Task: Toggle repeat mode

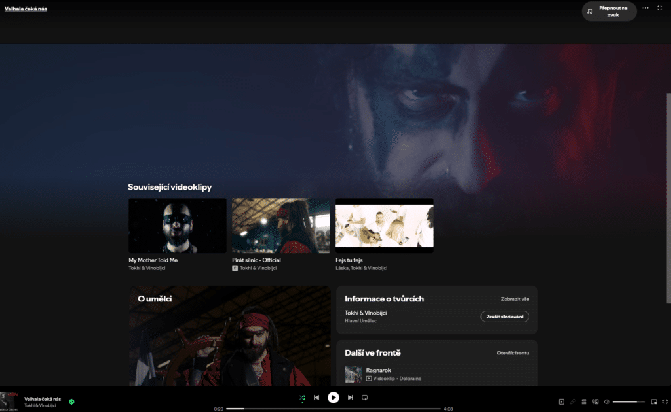Action: click(x=364, y=398)
